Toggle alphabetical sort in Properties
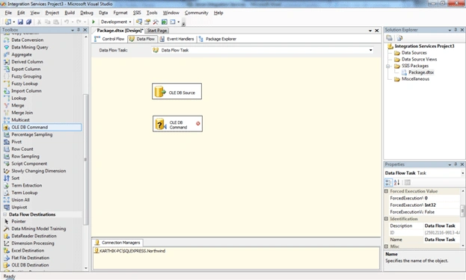Image resolution: width=466 pixels, height=280 pixels. tap(396, 182)
